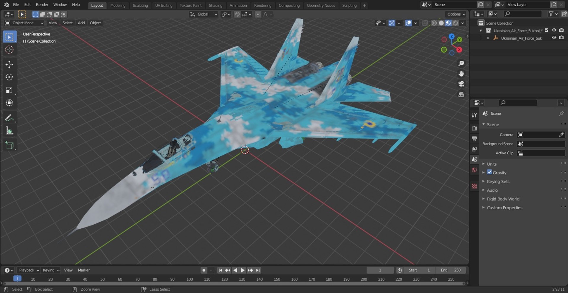Click Play animation button

pos(243,270)
